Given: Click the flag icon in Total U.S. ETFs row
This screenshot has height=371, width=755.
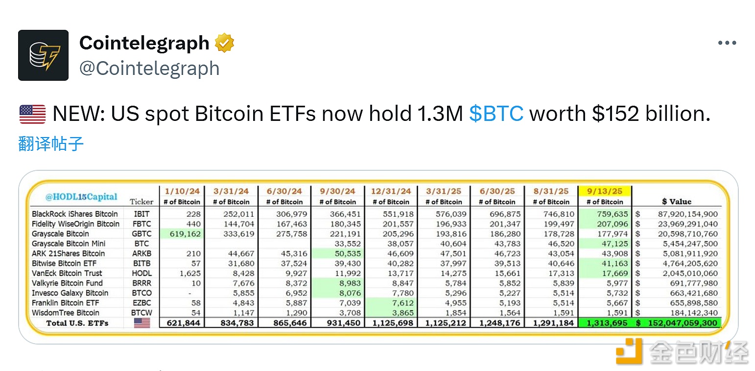Looking at the screenshot, I should click(x=142, y=323).
